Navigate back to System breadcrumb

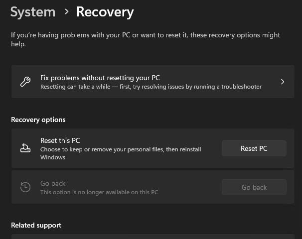coord(33,12)
